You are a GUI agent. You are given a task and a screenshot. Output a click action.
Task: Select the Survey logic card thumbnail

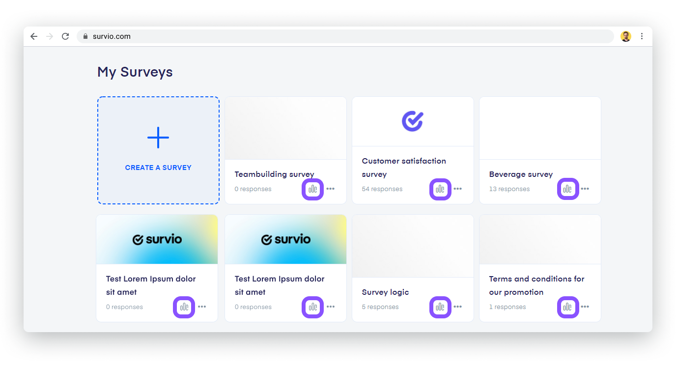point(413,246)
